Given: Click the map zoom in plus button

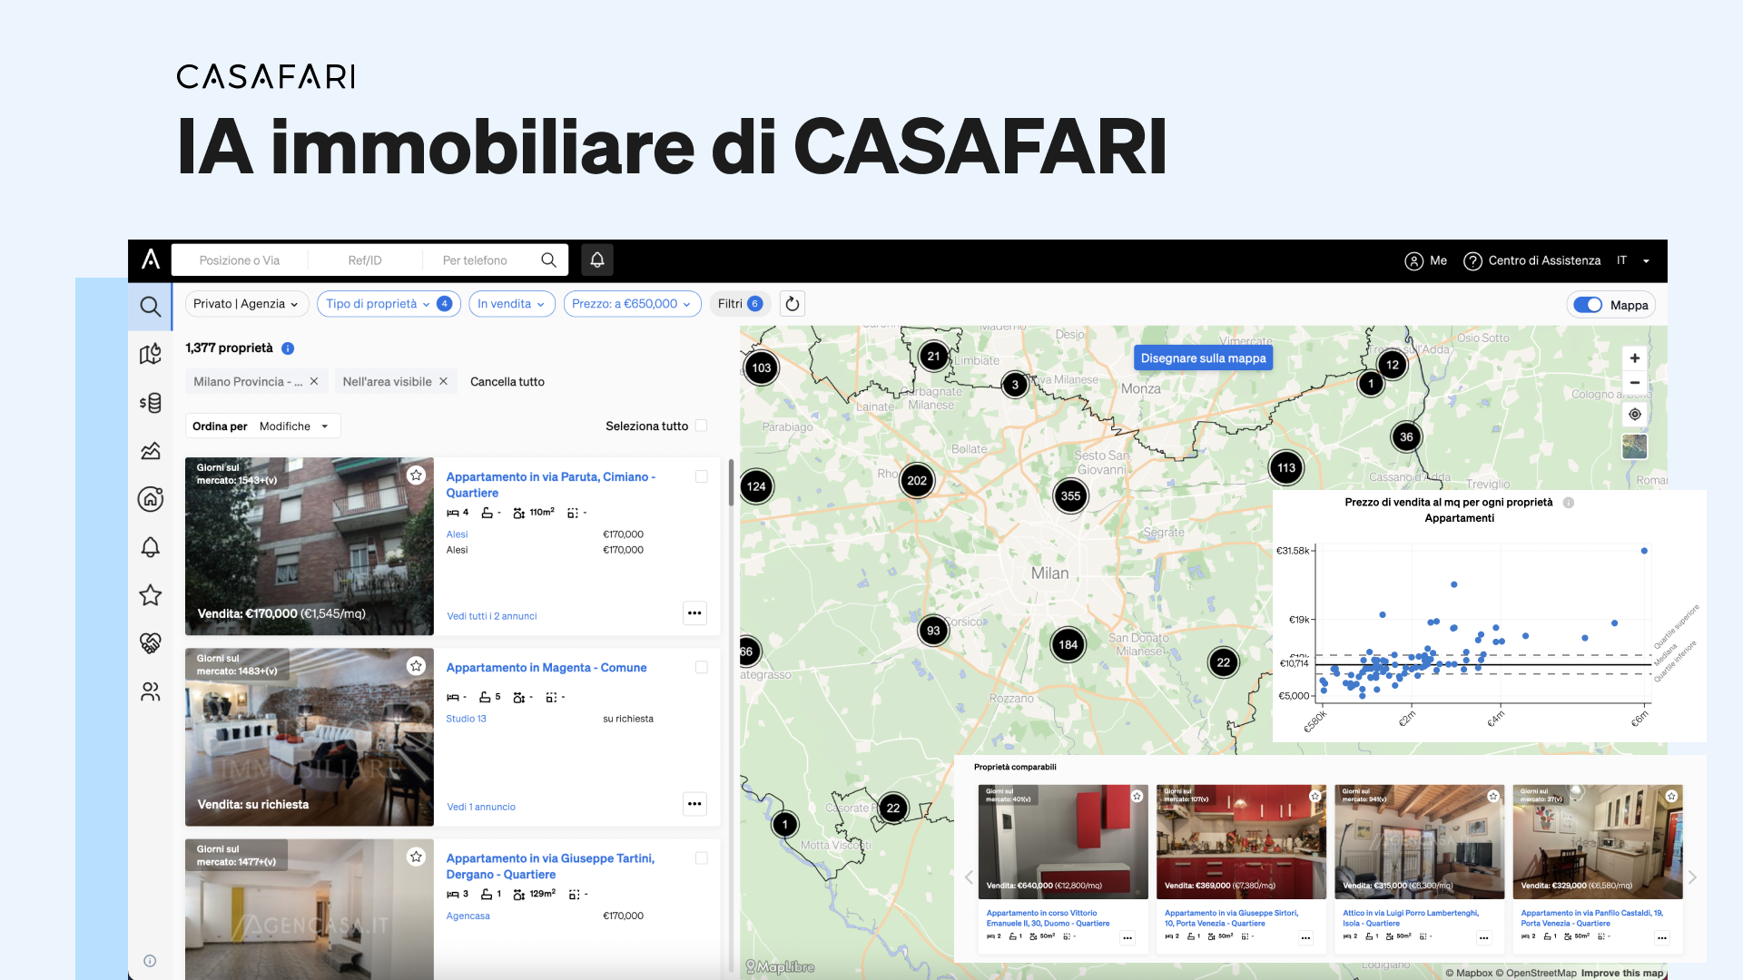Looking at the screenshot, I should (1635, 358).
